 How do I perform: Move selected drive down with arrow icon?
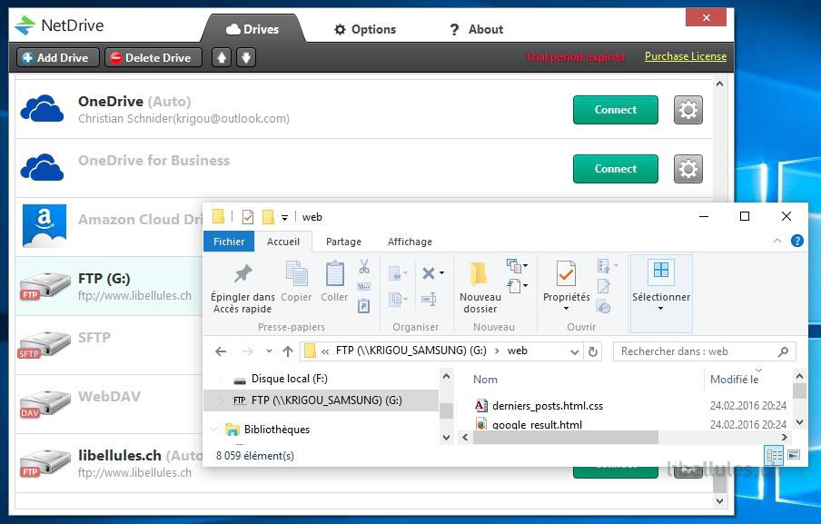pyautogui.click(x=246, y=57)
